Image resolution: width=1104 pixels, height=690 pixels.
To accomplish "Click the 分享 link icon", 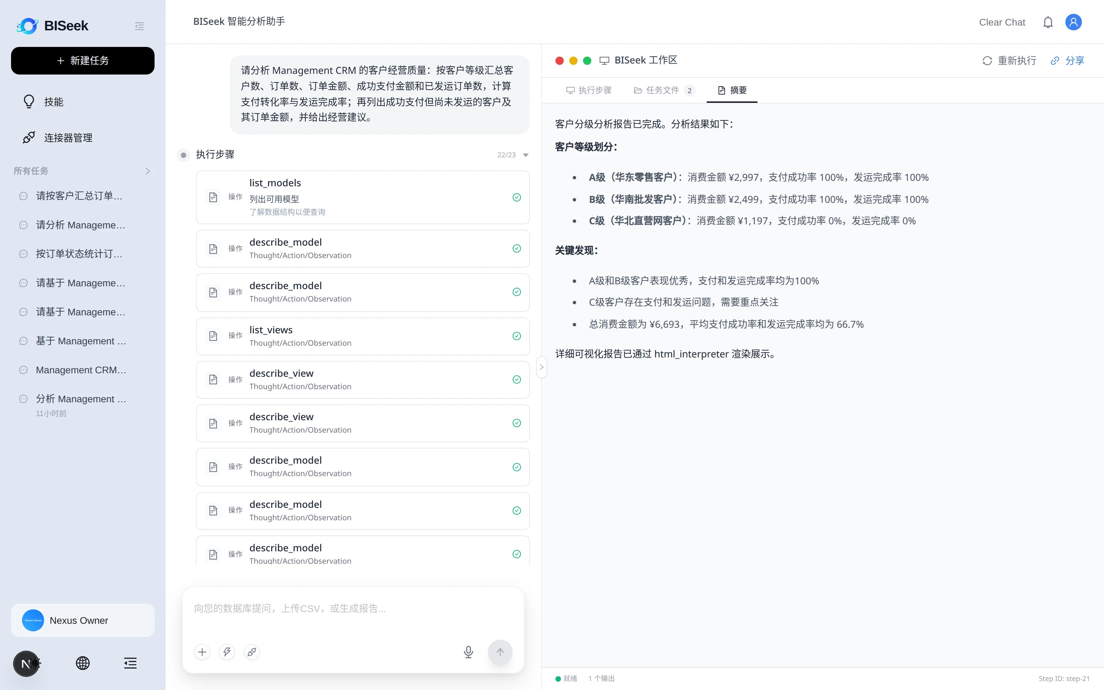I will [1055, 61].
